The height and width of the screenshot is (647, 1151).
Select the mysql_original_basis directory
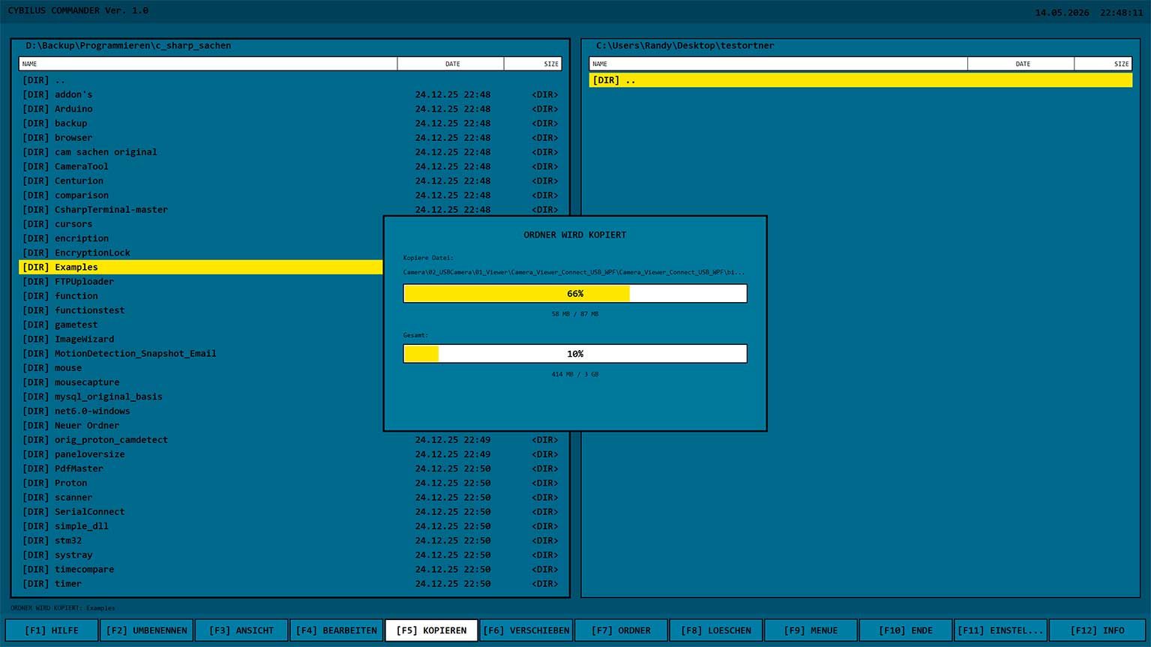click(x=201, y=397)
